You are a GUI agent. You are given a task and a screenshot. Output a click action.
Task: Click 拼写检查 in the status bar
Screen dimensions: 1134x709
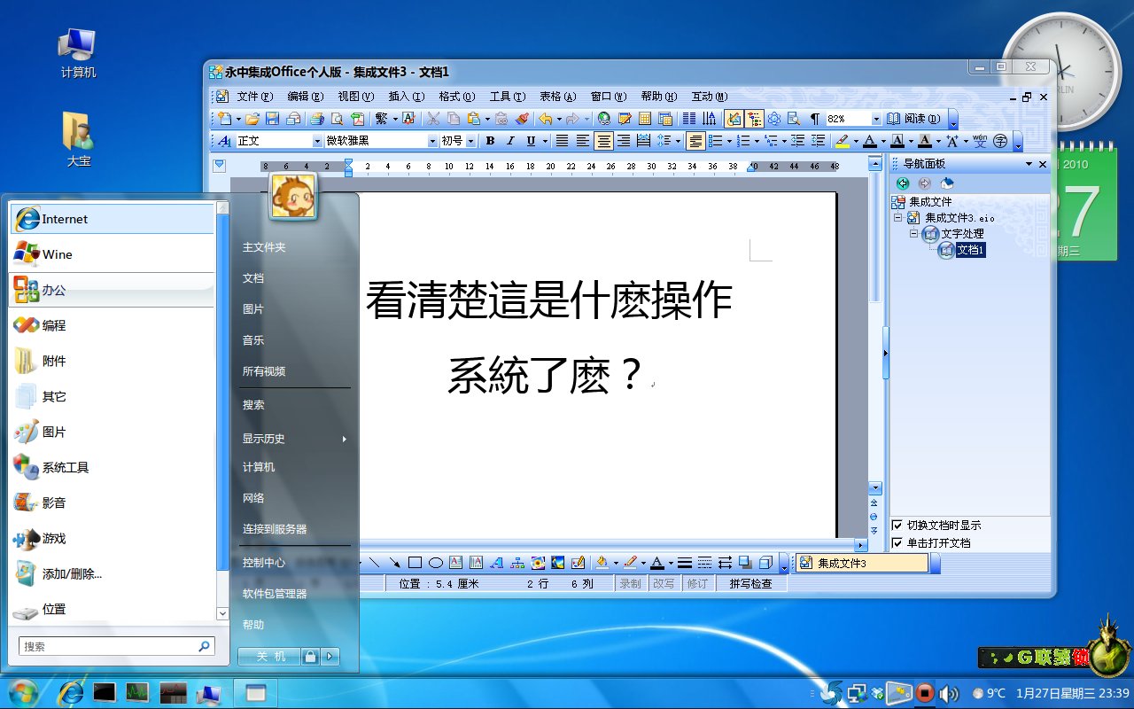point(750,583)
